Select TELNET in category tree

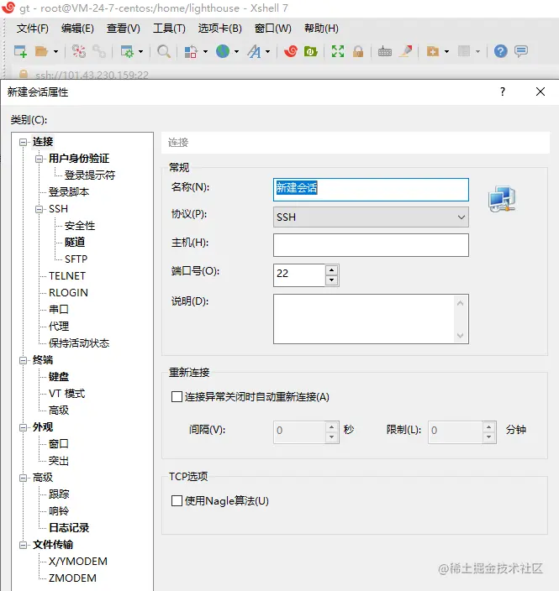(x=67, y=276)
